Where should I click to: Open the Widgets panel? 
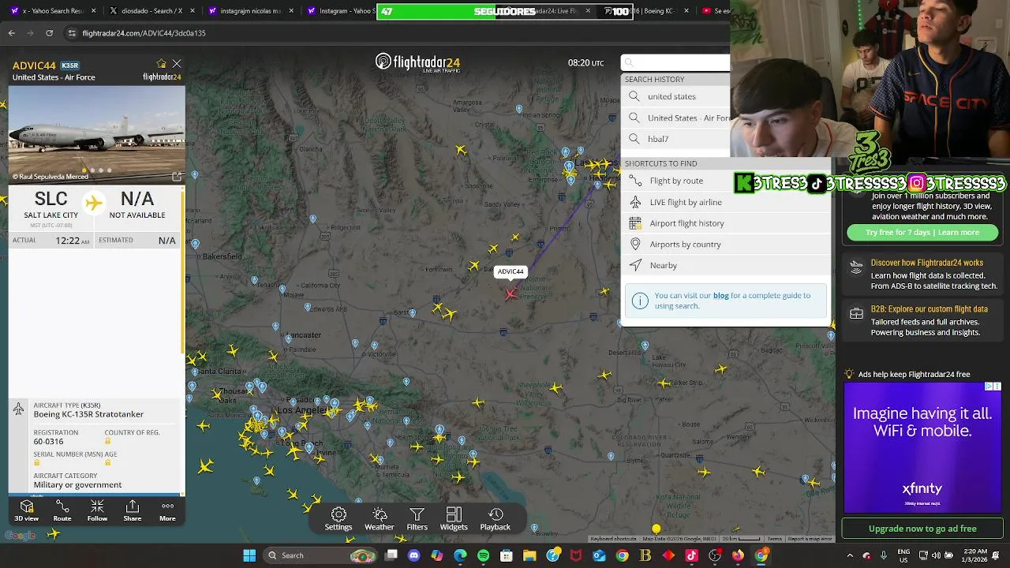point(454,519)
